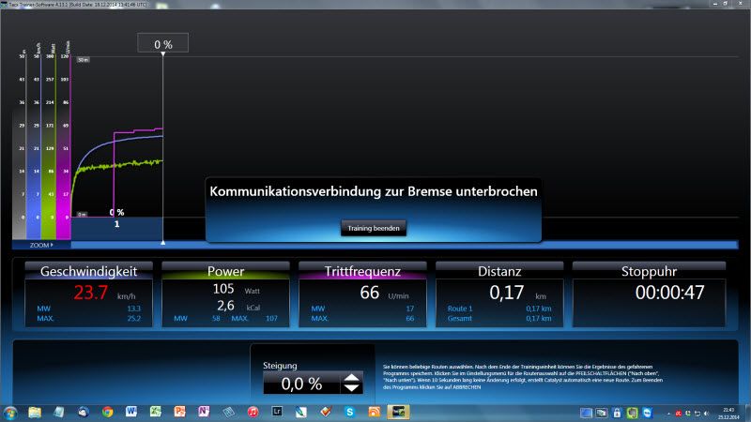Increase Steigung with the up arrow
Viewport: 751px width, 422px height.
pyautogui.click(x=351, y=378)
